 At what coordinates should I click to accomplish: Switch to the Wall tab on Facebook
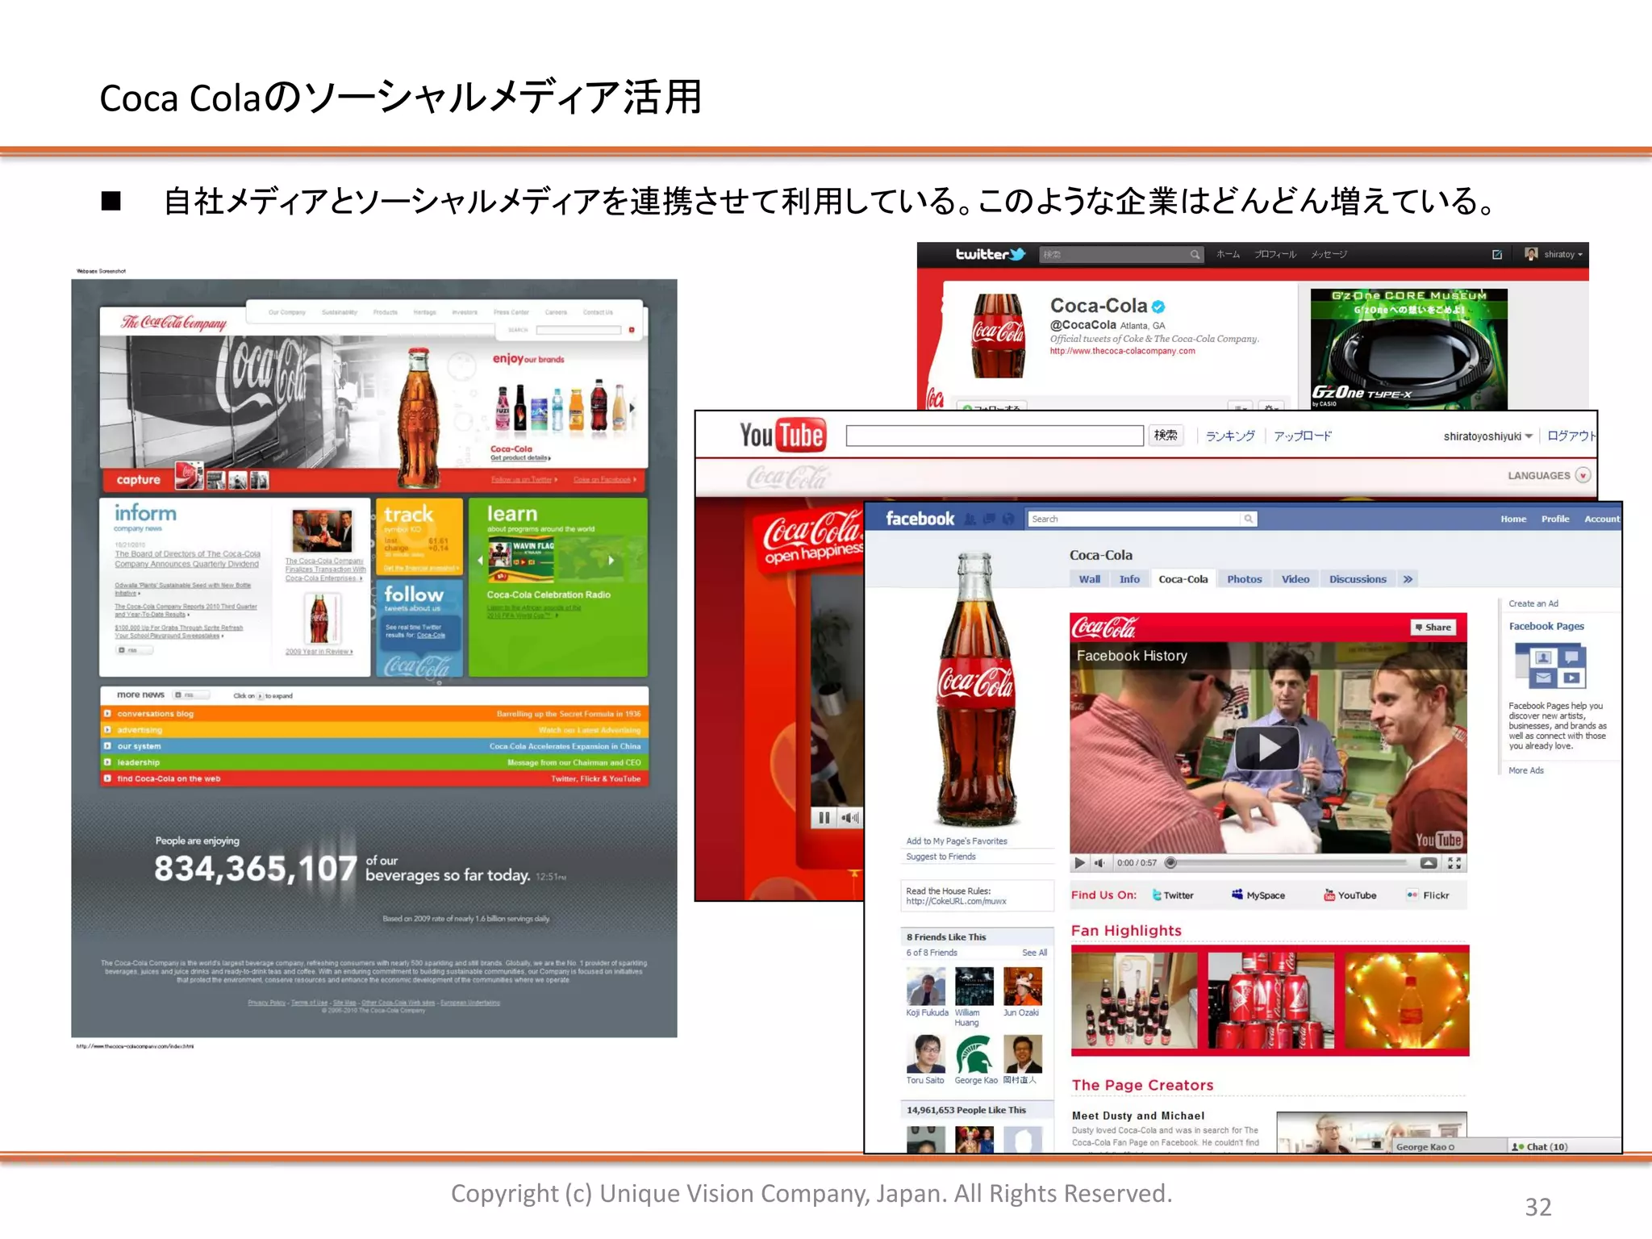(1089, 579)
